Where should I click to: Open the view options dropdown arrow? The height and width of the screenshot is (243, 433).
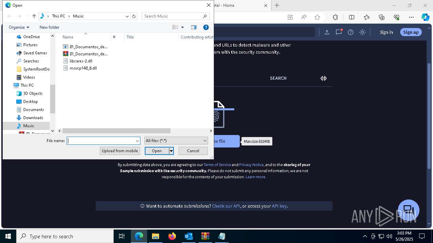click(182, 27)
